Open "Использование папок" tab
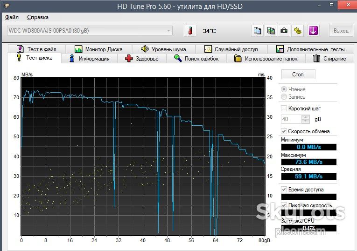Screen dimensions: 357x251 (266, 59)
